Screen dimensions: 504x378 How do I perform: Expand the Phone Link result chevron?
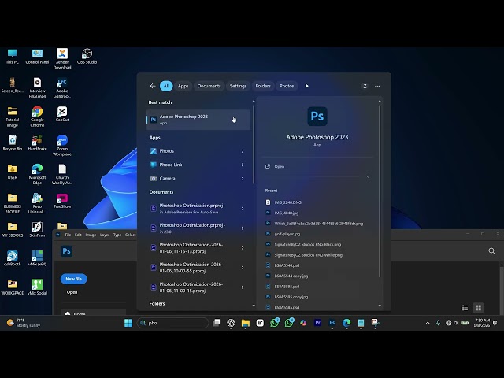coord(243,165)
